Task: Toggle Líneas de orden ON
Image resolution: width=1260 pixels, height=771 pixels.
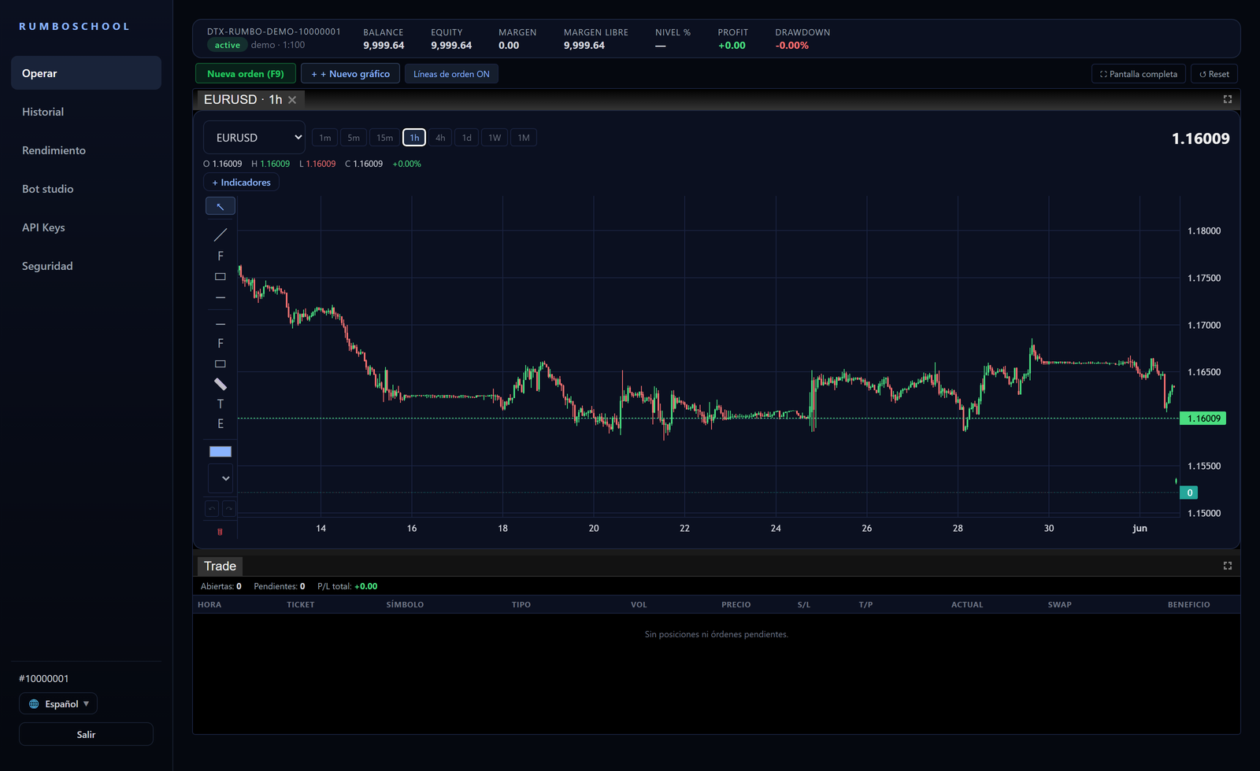Action: (x=451, y=74)
